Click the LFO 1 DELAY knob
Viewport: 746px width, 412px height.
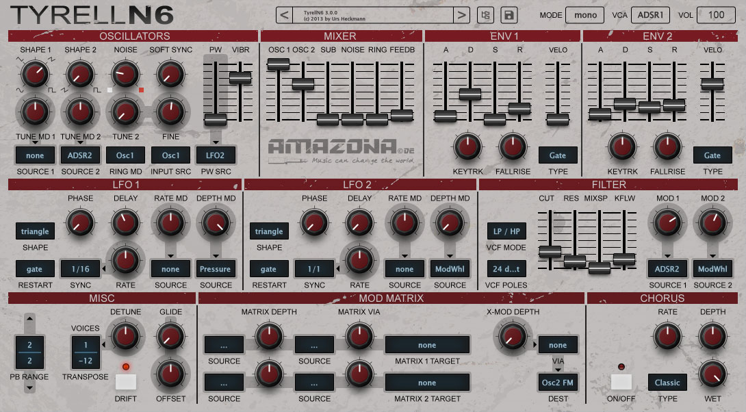point(125,222)
